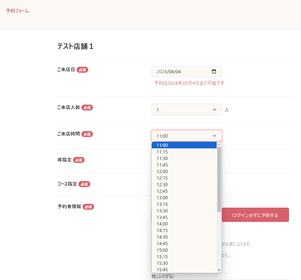Viewport: 301px width, 280px height.
Task: Select 11:15 from the time list
Action: pyautogui.click(x=162, y=152)
